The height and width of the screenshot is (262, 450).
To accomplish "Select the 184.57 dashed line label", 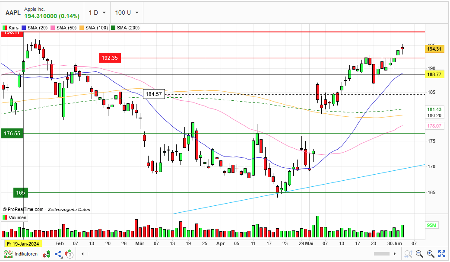I will (x=154, y=94).
